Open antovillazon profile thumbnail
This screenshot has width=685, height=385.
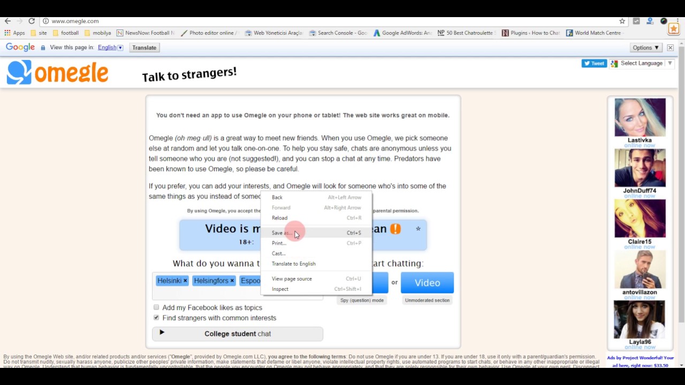click(x=640, y=269)
